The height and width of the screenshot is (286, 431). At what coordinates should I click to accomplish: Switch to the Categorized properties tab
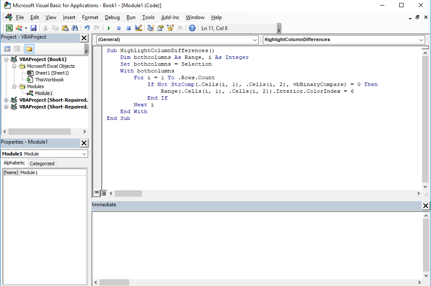41,163
